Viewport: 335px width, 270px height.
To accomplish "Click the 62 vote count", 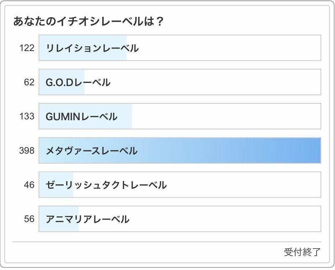I will click(29, 82).
